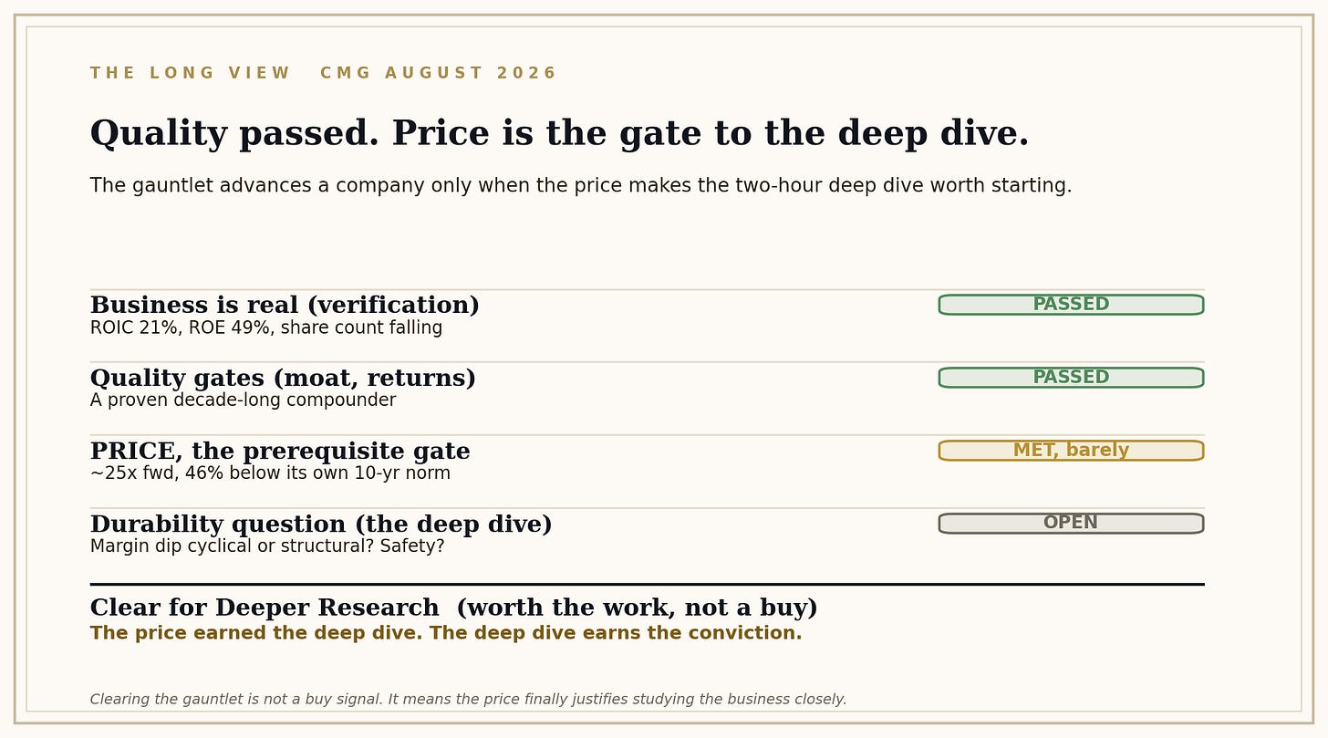Click THE LONG VIEW header label
This screenshot has height=738, width=1328.
190,73
